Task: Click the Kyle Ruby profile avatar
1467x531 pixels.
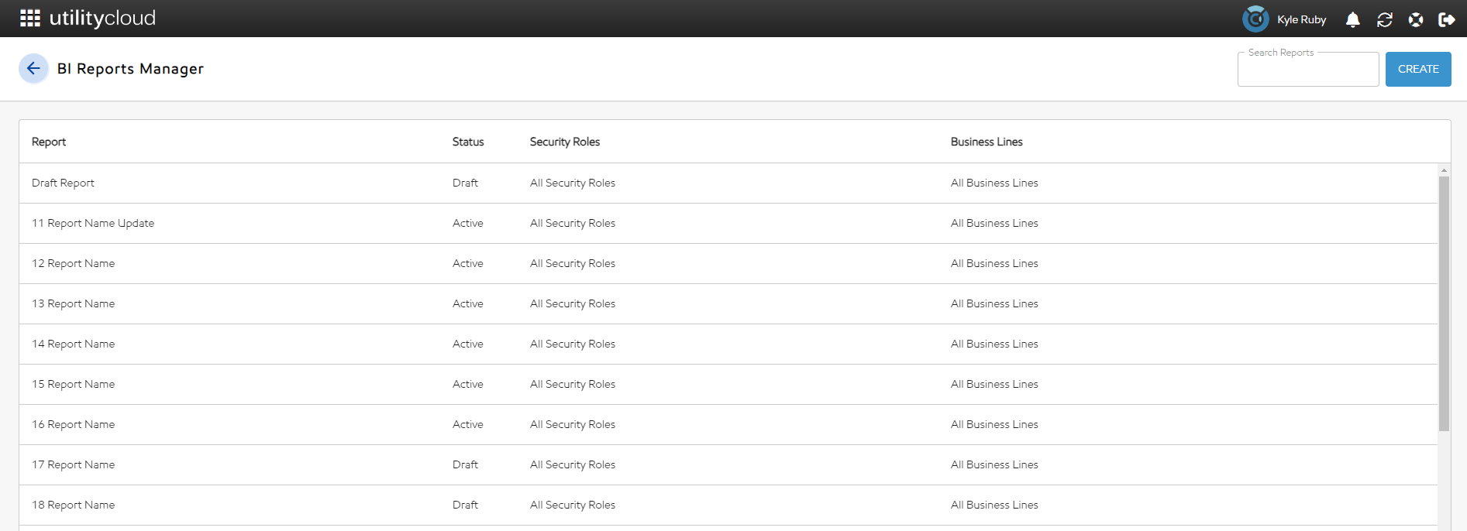Action: (1255, 19)
